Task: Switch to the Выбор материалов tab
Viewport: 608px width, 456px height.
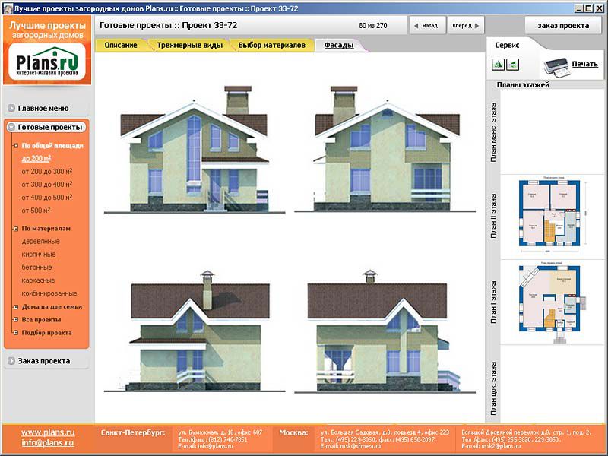Action: [x=271, y=46]
